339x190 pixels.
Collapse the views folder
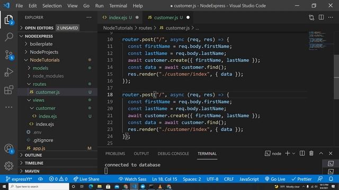58,100
